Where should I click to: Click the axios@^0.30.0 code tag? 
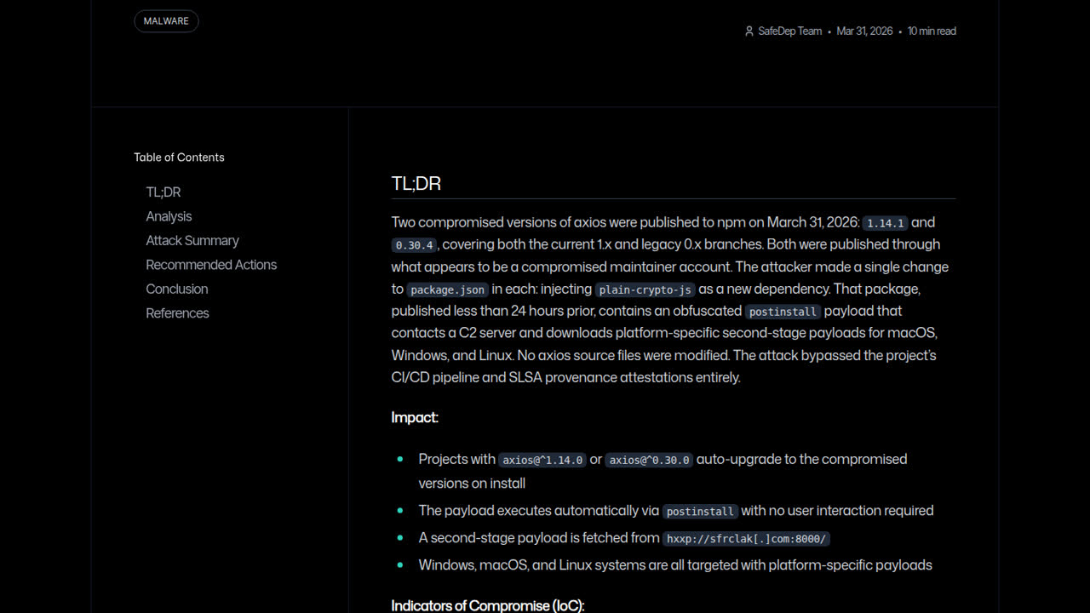[650, 460]
